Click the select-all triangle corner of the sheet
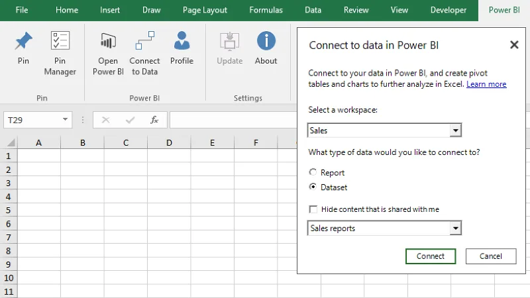Image resolution: width=530 pixels, height=298 pixels. (x=11, y=142)
